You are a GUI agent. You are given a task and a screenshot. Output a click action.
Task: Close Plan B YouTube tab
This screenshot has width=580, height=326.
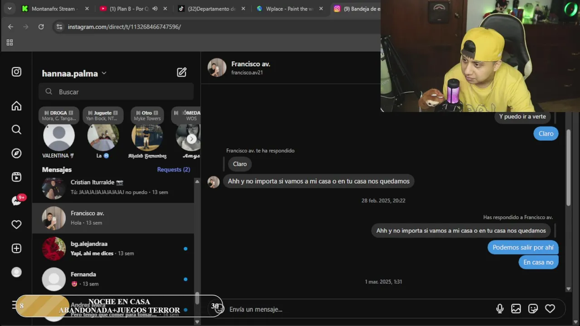click(x=165, y=9)
